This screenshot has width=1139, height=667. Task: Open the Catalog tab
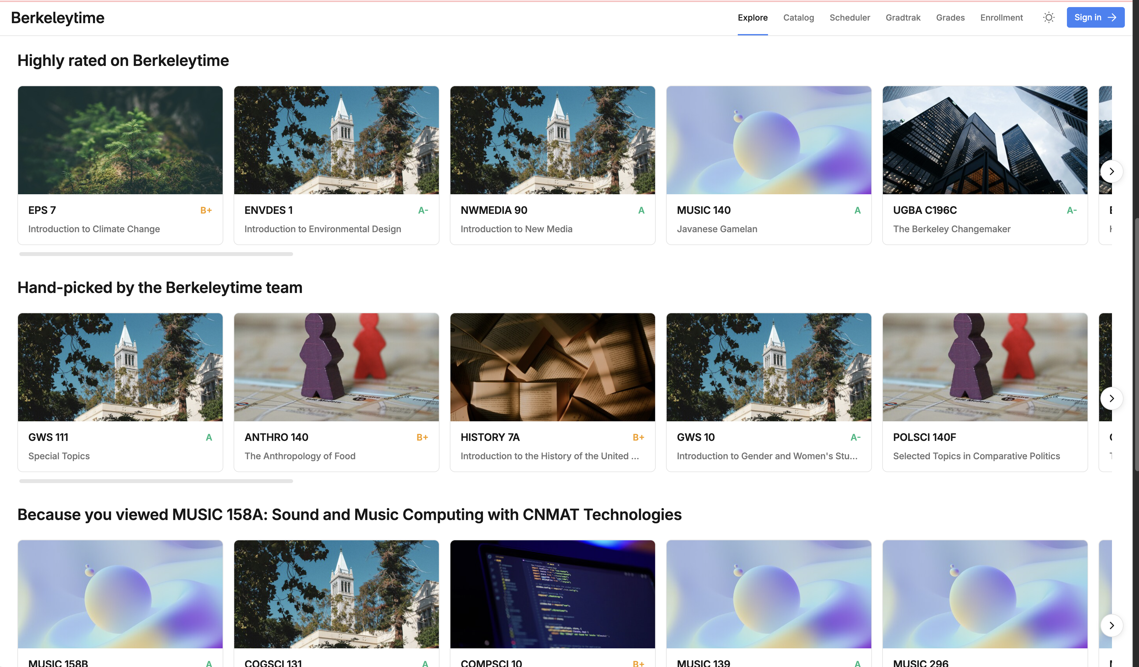pyautogui.click(x=798, y=18)
